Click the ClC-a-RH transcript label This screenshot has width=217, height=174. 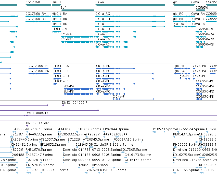point(103,19)
